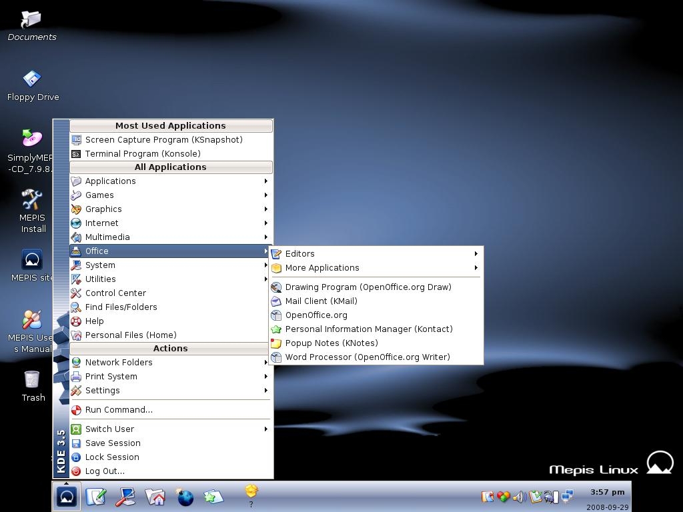Open the MEPIS site desktop shortcut
683x512 pixels.
[32, 259]
